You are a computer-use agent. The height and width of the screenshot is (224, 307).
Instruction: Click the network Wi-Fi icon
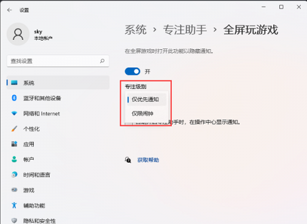[x=14, y=113]
